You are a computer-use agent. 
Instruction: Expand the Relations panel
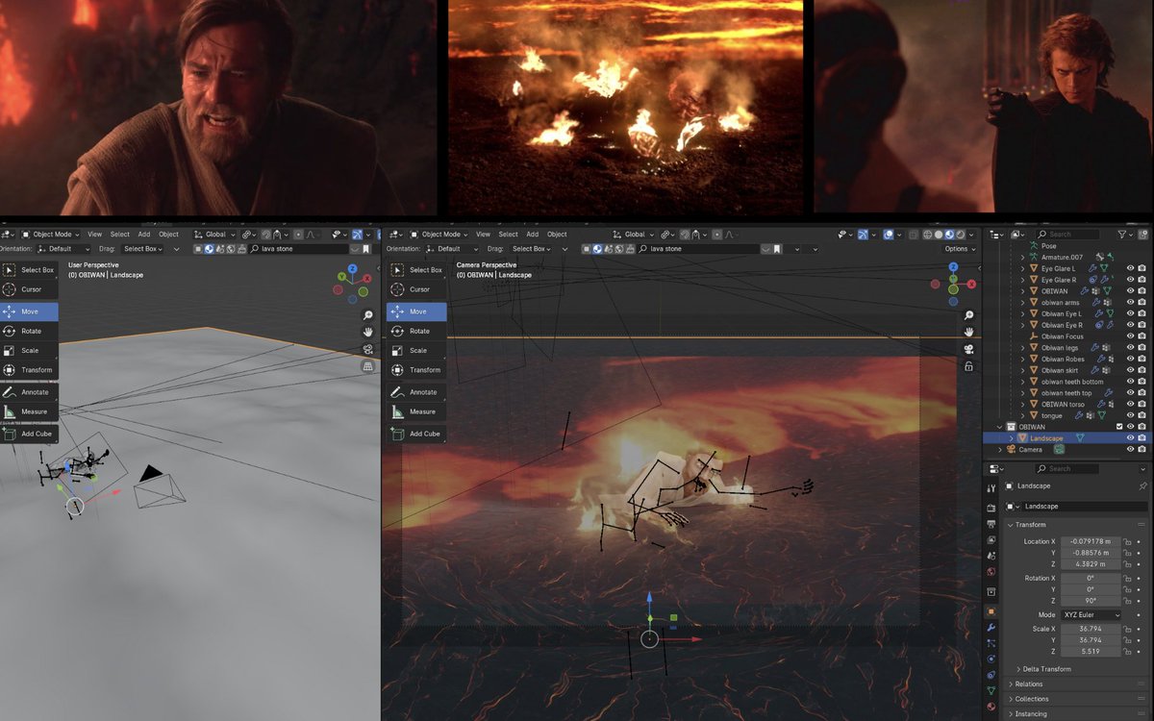click(x=1011, y=684)
